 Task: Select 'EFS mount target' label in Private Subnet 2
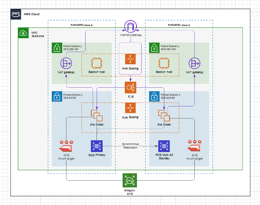(194, 157)
